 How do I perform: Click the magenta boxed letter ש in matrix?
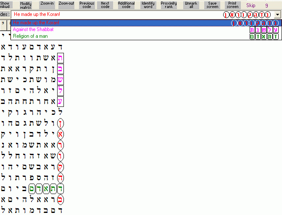pos(60,80)
